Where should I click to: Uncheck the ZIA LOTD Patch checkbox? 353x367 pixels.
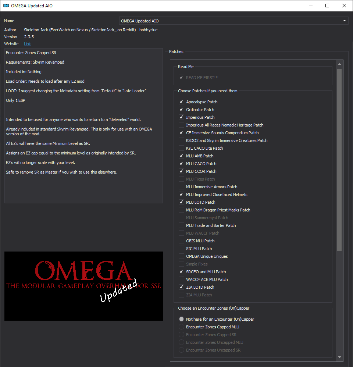(181, 287)
